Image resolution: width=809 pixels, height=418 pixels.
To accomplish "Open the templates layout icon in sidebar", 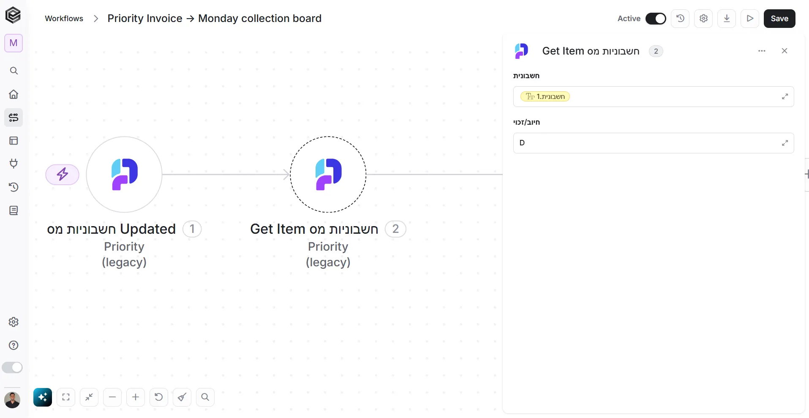I will click(x=14, y=141).
